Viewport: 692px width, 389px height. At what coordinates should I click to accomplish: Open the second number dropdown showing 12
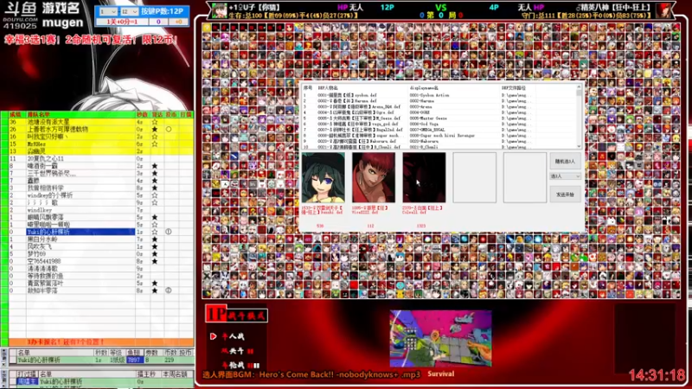129,11
